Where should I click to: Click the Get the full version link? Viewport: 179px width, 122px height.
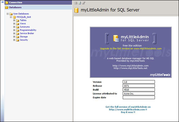(x=128, y=107)
